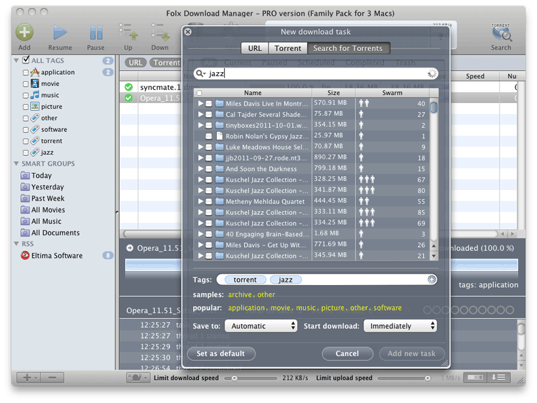Uncheck the ALL TAGS checkbox
This screenshot has width=537, height=403.
click(x=26, y=60)
